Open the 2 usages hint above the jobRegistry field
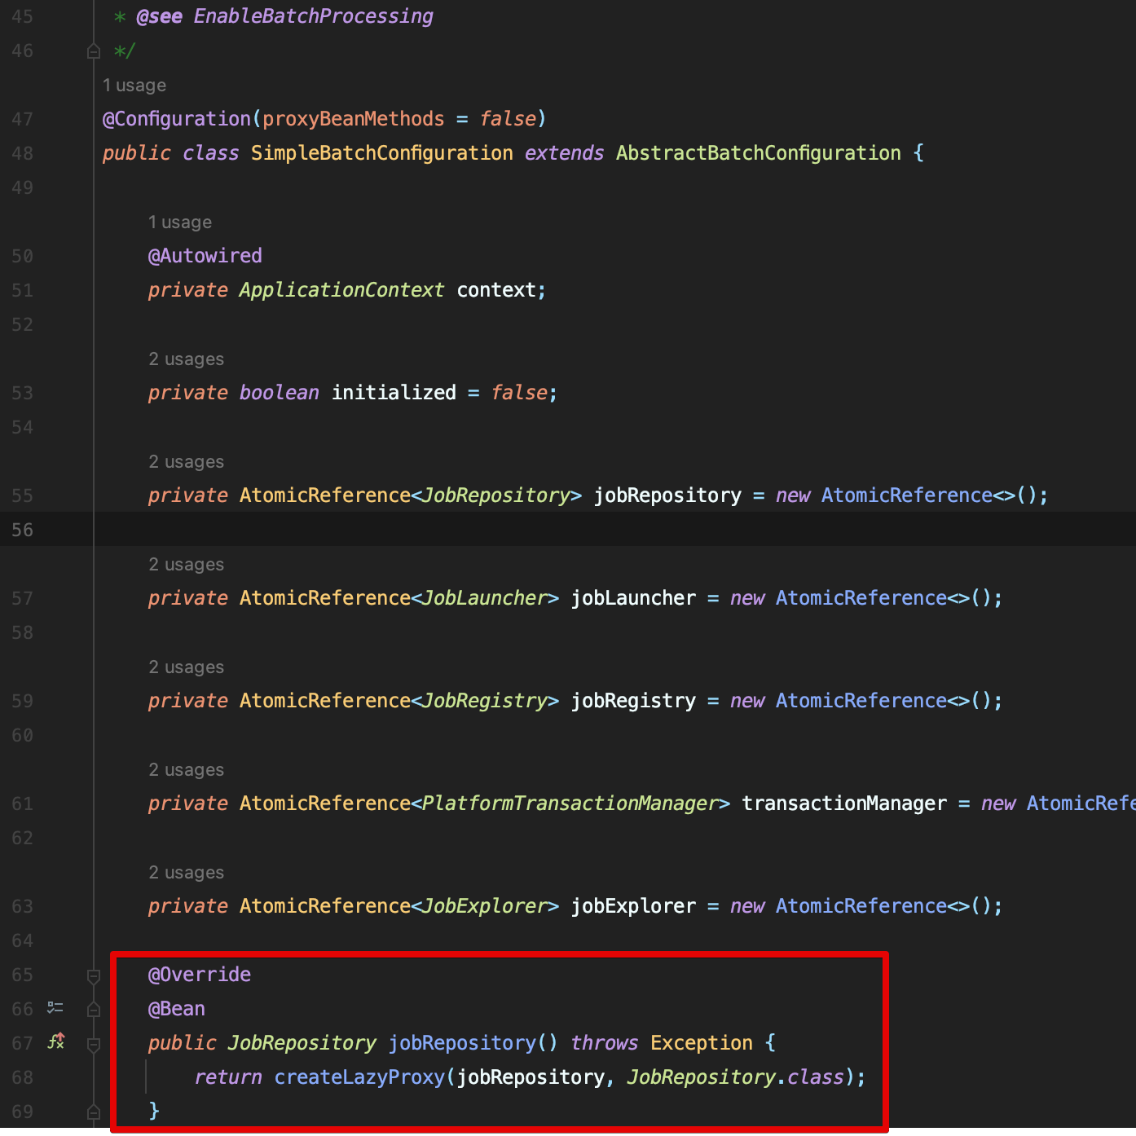The width and height of the screenshot is (1136, 1136). (x=186, y=667)
